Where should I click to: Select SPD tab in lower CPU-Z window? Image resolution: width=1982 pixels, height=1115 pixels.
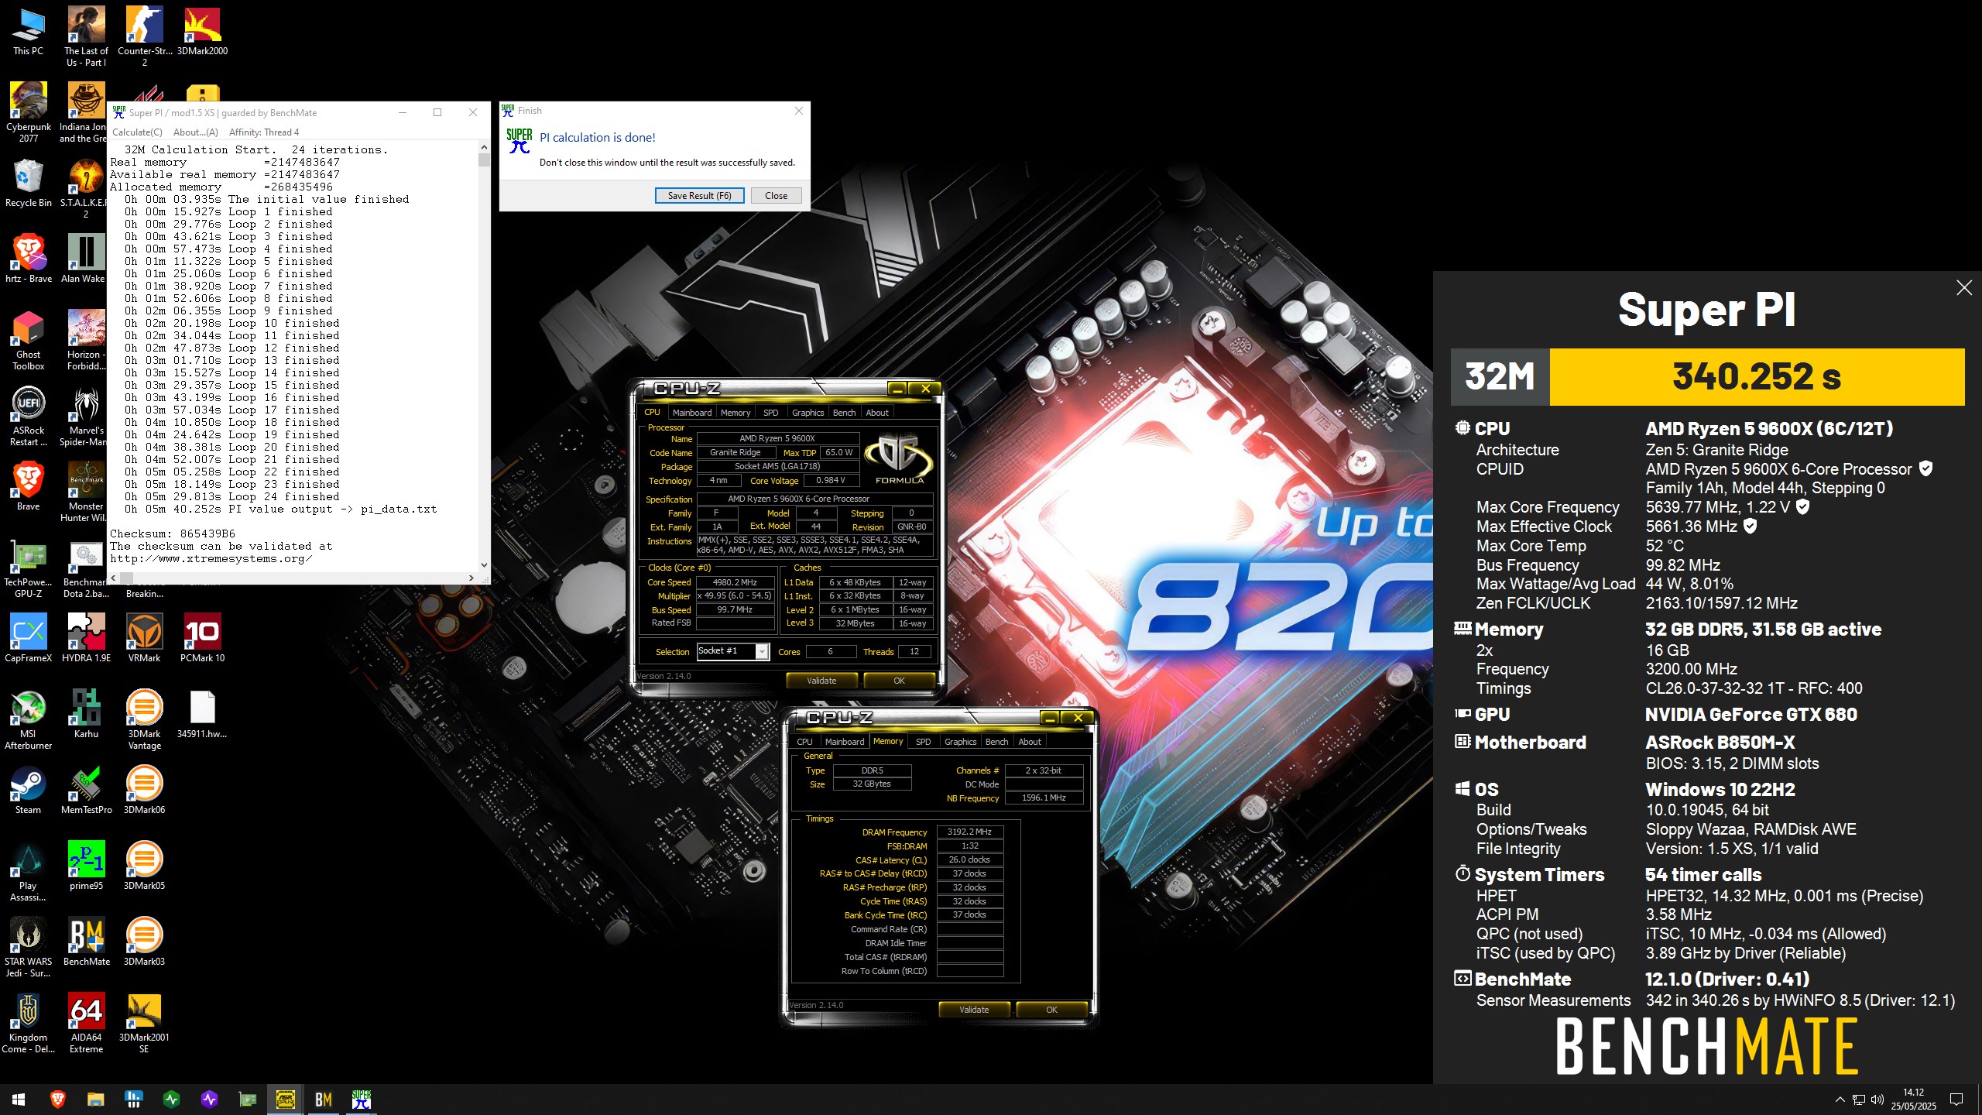point(923,742)
